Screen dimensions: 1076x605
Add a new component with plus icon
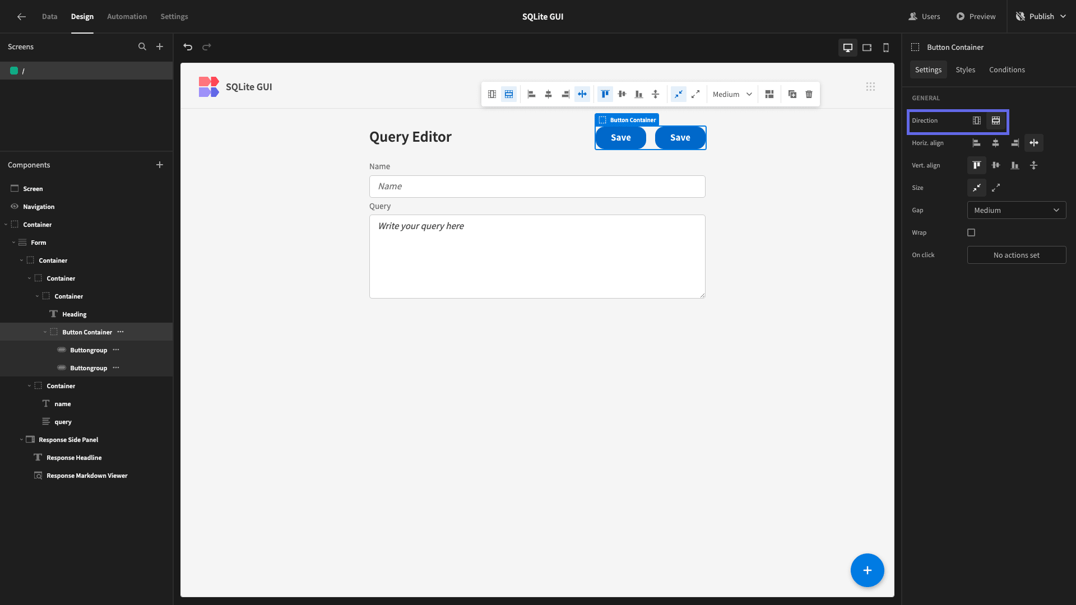coord(160,165)
